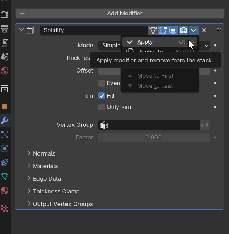Animate the Mode property dot

[x=215, y=46]
